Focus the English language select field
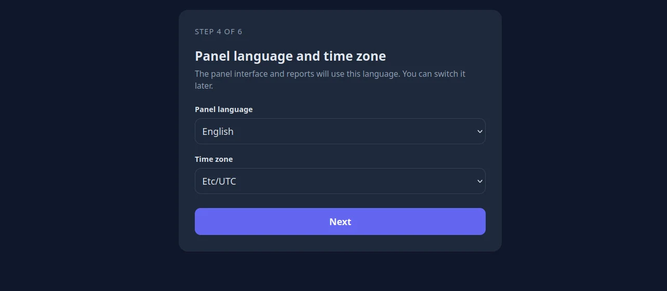 point(340,131)
